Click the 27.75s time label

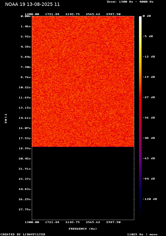coord(25,210)
